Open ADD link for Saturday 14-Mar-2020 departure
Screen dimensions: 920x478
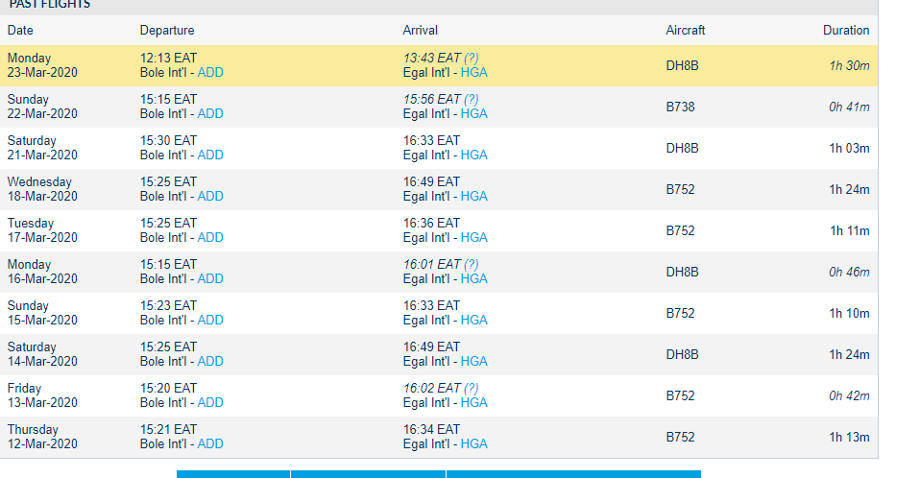click(210, 361)
